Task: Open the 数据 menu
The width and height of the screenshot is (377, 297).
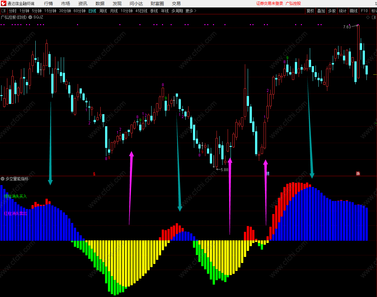Action: (100, 3)
